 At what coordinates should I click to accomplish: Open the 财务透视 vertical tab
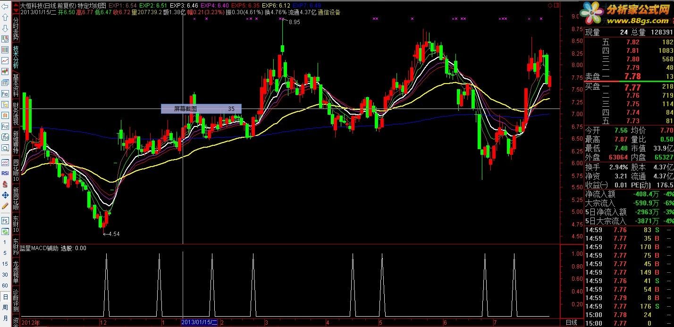16,114
